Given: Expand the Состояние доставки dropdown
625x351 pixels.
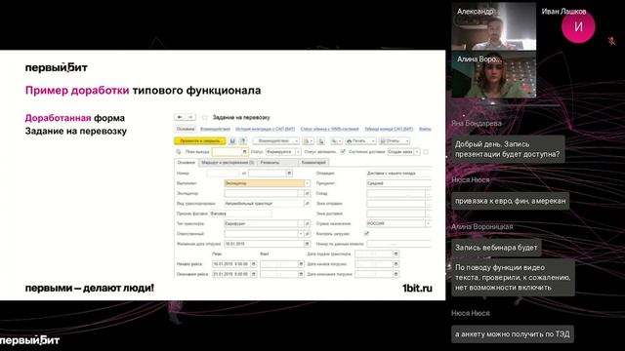Looking at the screenshot, I should 417,152.
